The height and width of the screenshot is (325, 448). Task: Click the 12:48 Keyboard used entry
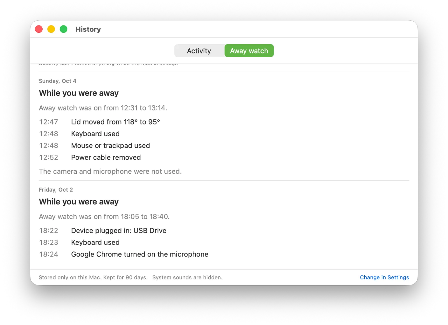95,134
